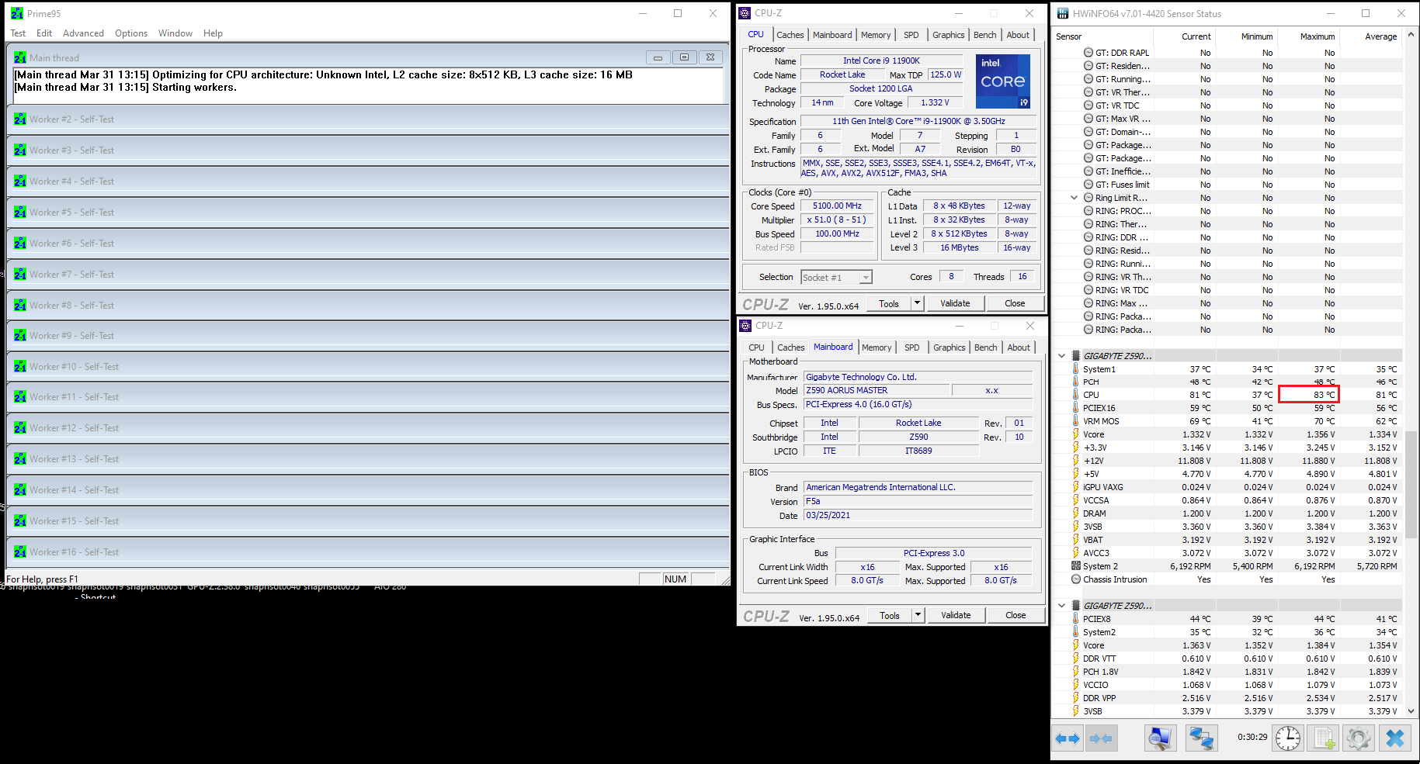Click the thermometer icon beside the CPU sensor row
Viewport: 1420px width, 764px height.
(1076, 395)
